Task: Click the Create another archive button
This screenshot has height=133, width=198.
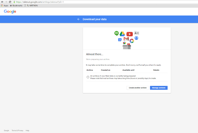Action: click(138, 88)
